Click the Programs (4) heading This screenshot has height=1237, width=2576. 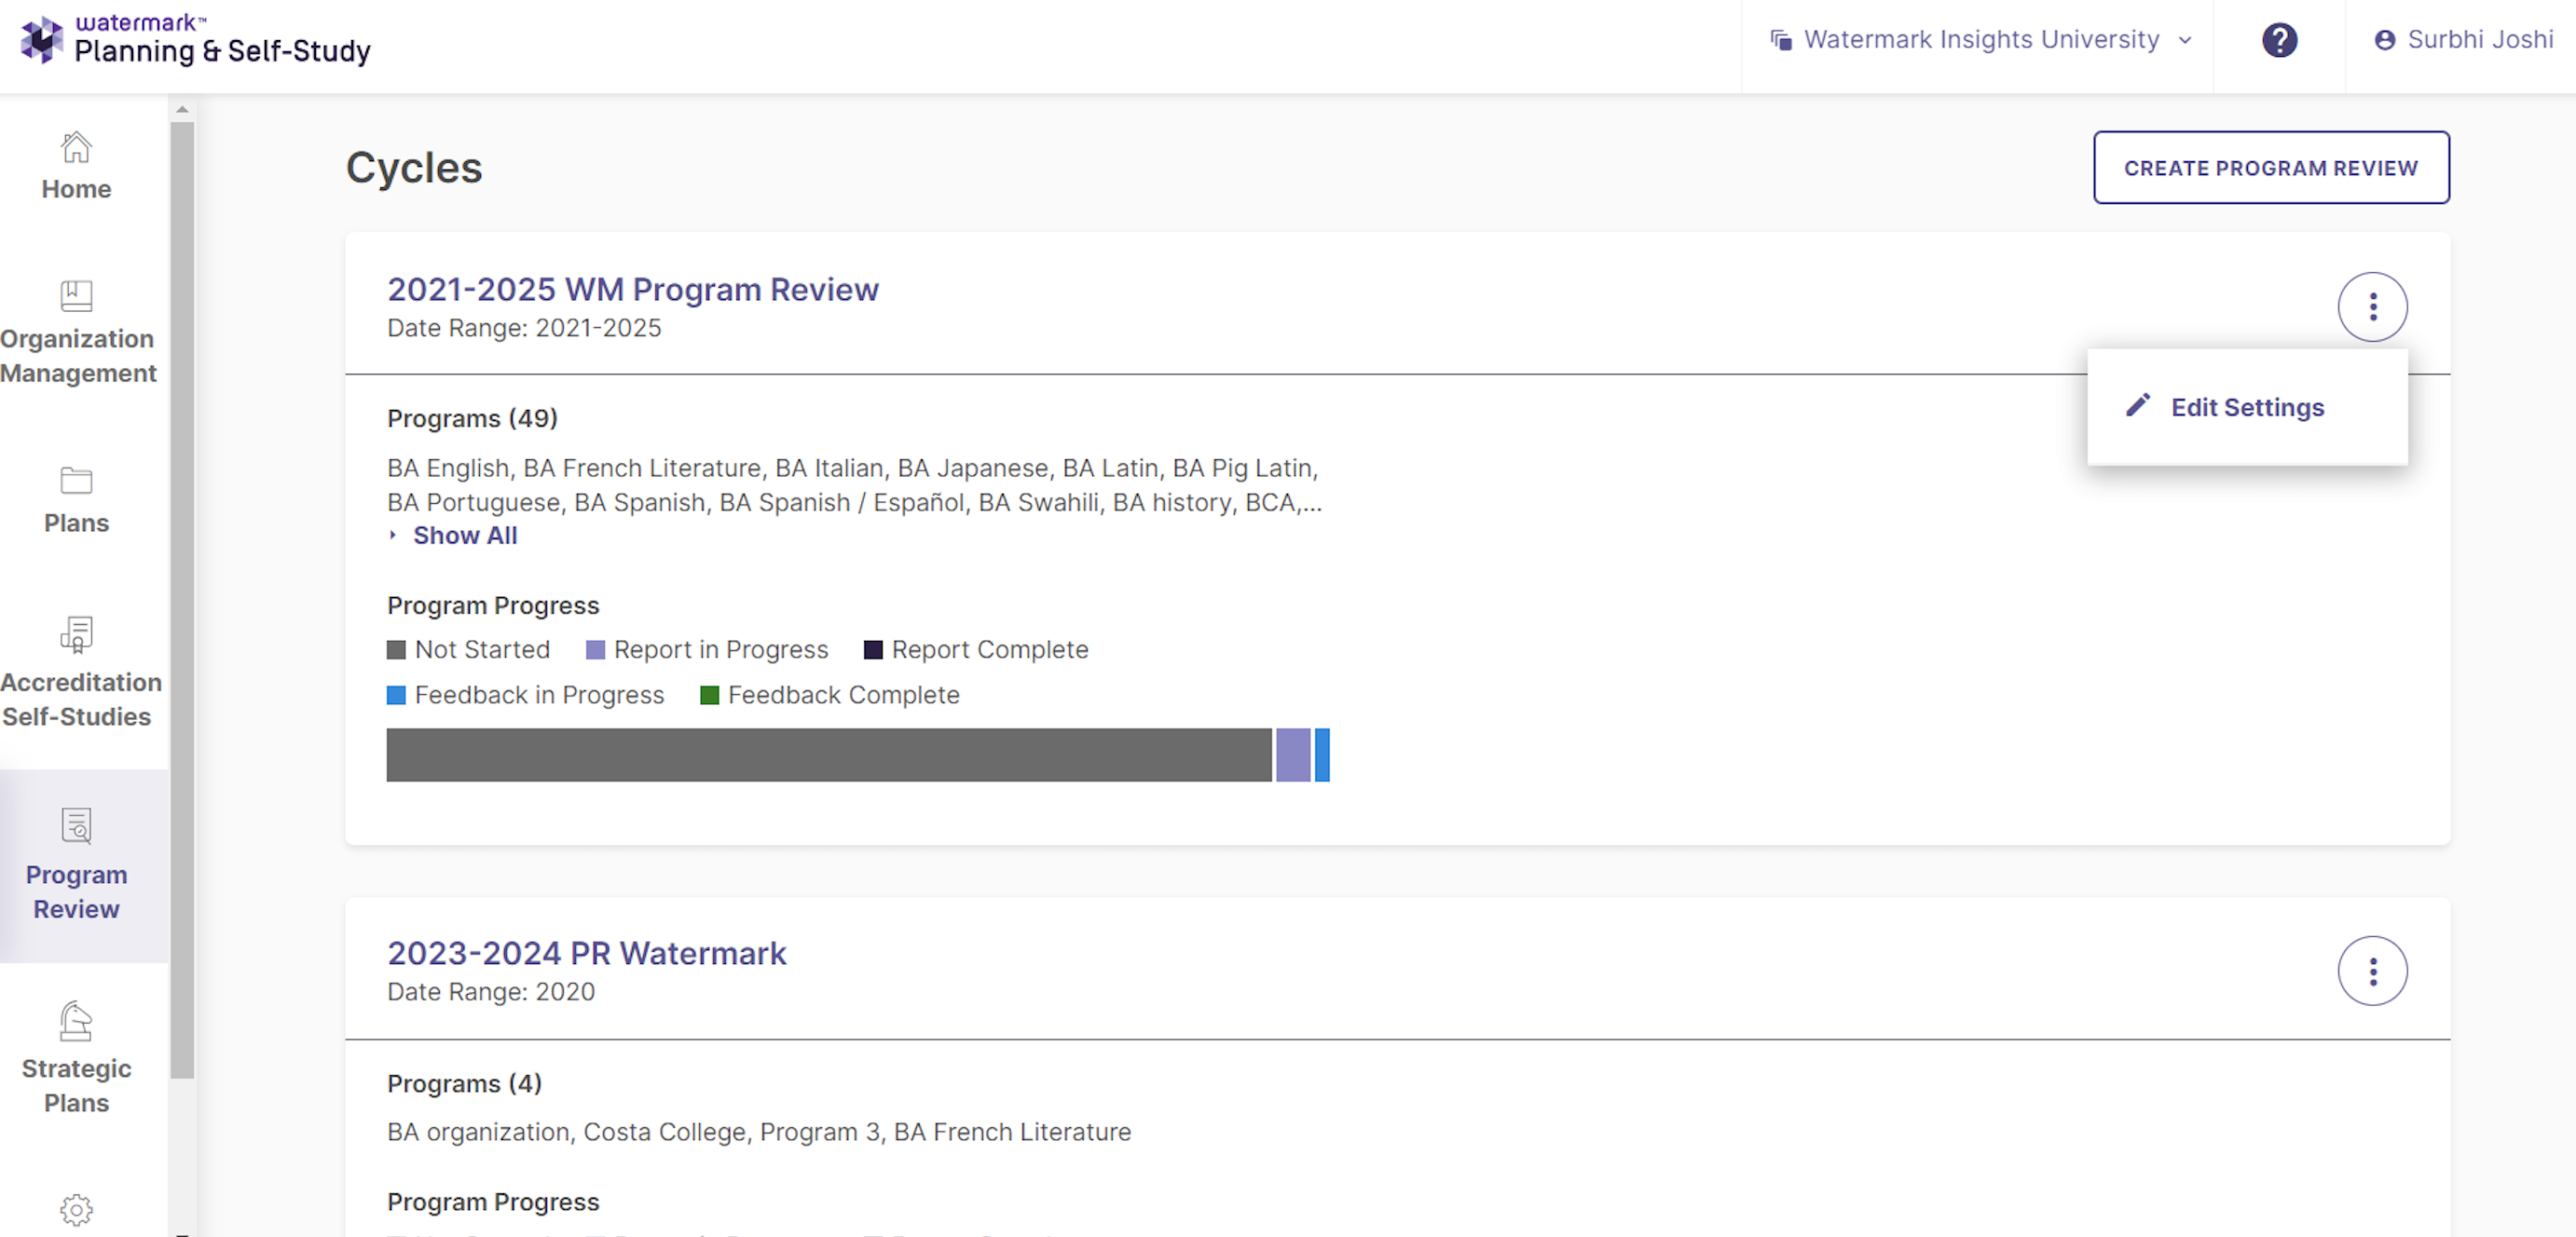[464, 1083]
